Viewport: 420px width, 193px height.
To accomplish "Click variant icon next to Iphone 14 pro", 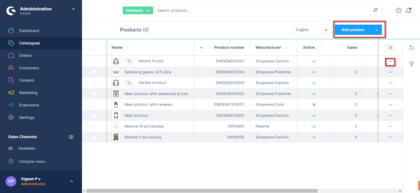I will (129, 61).
